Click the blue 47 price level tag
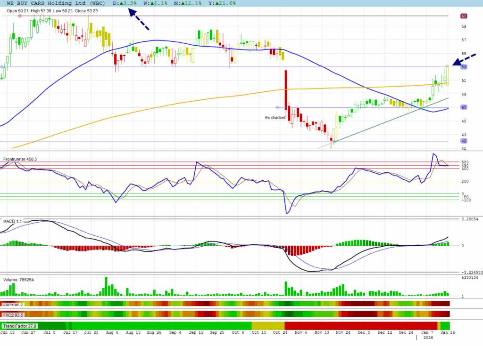Viewport: 483px width, 346px height. tap(464, 107)
